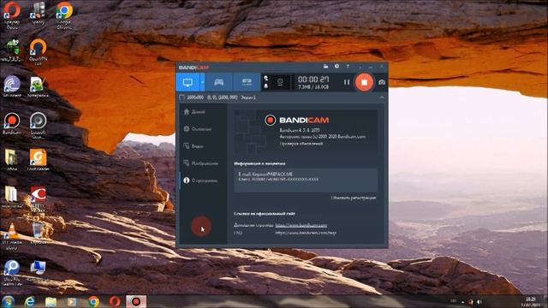Open the Recycle Bin desktop icon
The width and height of the screenshot is (548, 308).
click(38, 234)
